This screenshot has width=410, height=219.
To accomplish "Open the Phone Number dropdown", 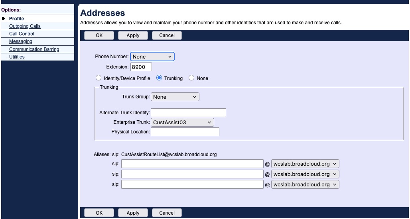I will (x=152, y=57).
